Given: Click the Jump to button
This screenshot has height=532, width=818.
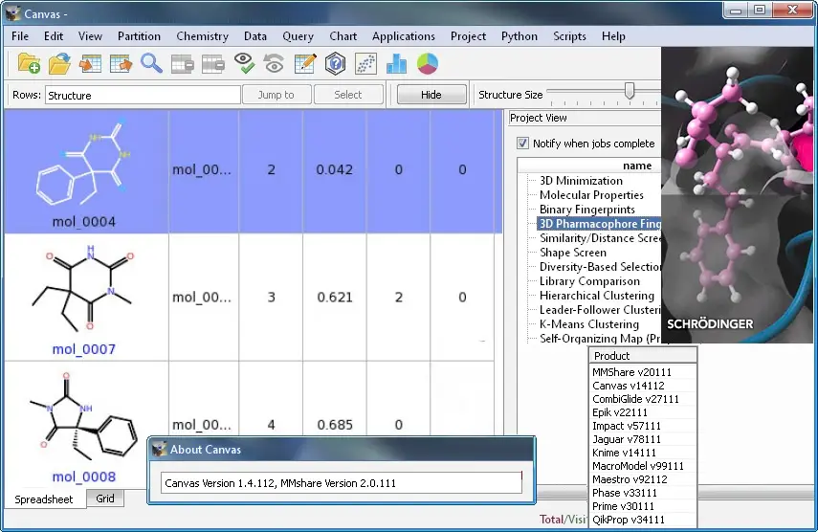Looking at the screenshot, I should 276,95.
